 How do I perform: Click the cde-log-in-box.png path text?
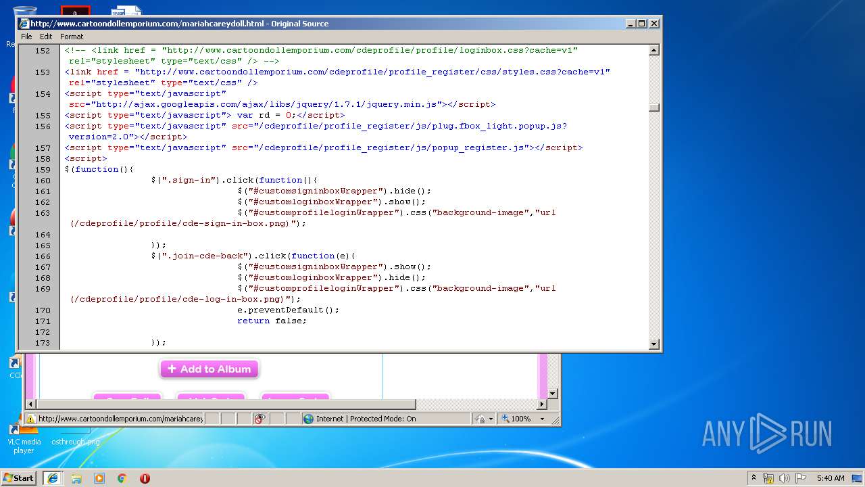point(178,299)
